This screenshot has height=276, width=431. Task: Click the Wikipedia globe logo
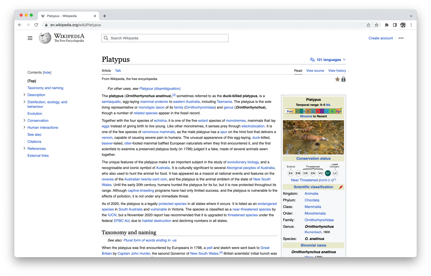click(45, 38)
